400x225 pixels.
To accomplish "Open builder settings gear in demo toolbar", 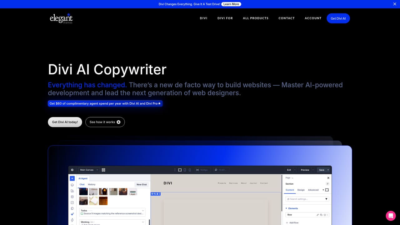I will pos(72,170).
